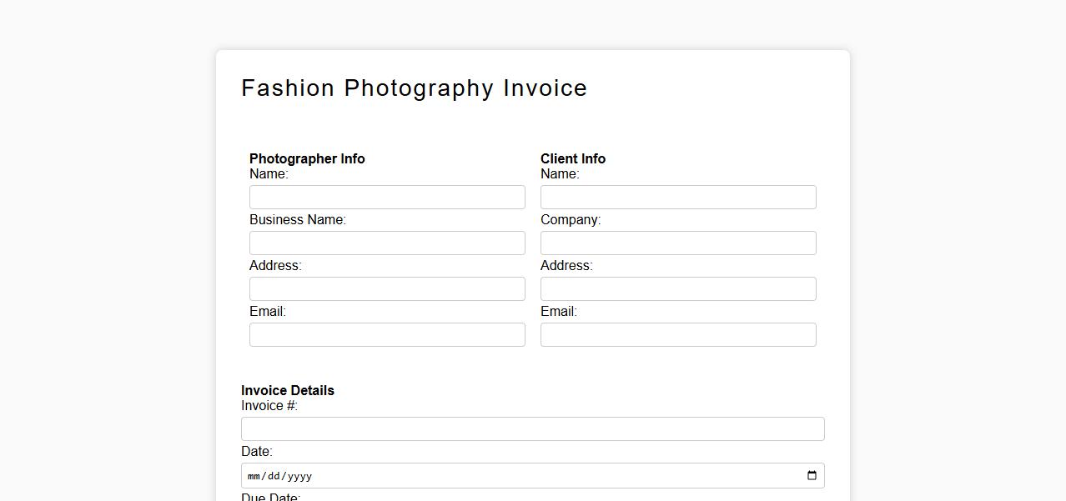Viewport: 1066px width, 501px height.
Task: Open the calendar picker in Date field
Action: click(x=812, y=476)
